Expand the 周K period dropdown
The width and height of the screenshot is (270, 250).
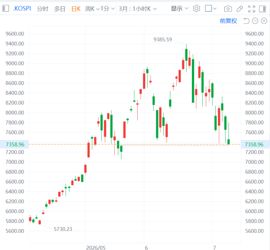(92, 9)
